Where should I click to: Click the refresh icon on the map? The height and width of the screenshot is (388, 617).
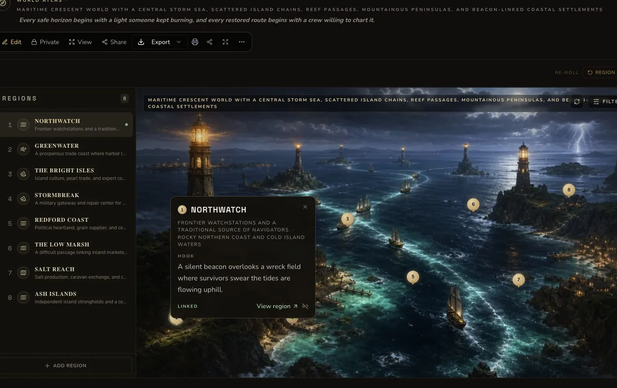[576, 101]
